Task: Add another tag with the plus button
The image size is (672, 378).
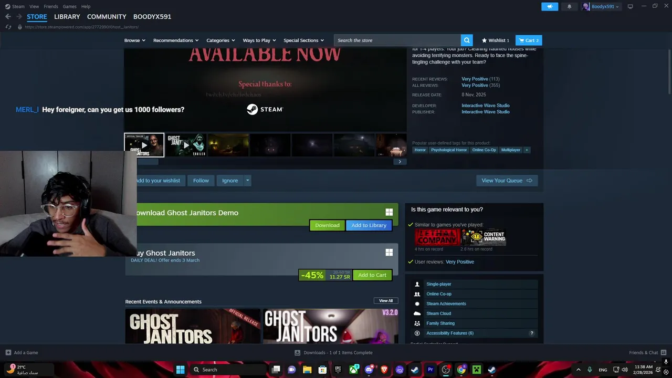Action: (x=527, y=150)
